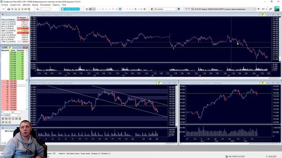Switch to the Фьючерсы канал tab

(x=73, y=154)
